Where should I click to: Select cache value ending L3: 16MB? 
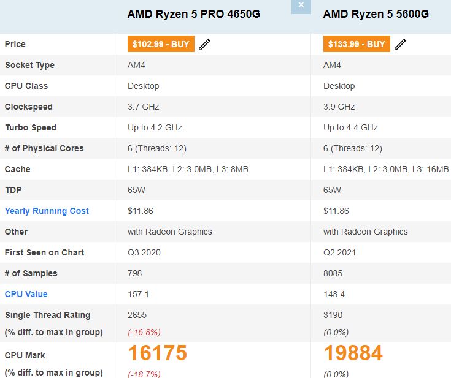click(386, 169)
